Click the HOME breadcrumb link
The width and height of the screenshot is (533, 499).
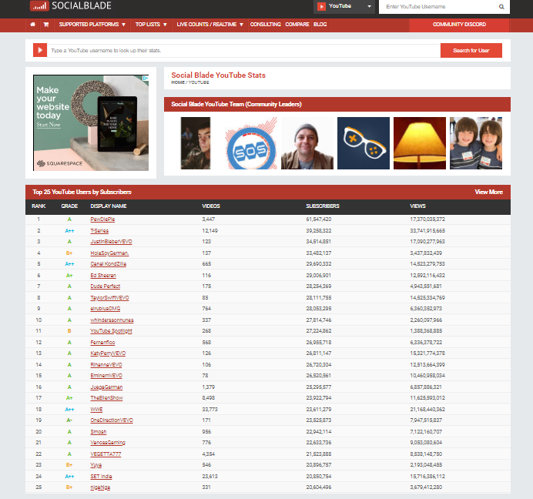[178, 82]
